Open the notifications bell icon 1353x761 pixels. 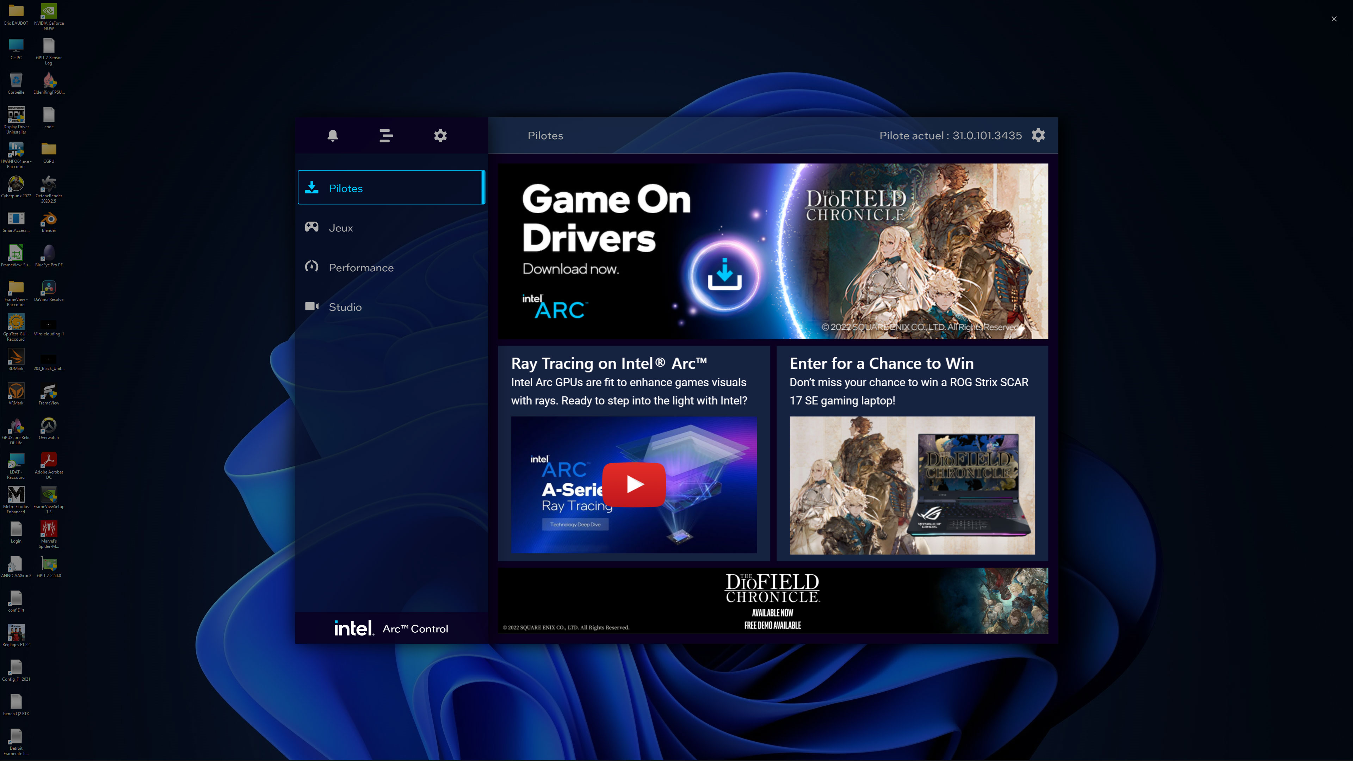point(333,136)
